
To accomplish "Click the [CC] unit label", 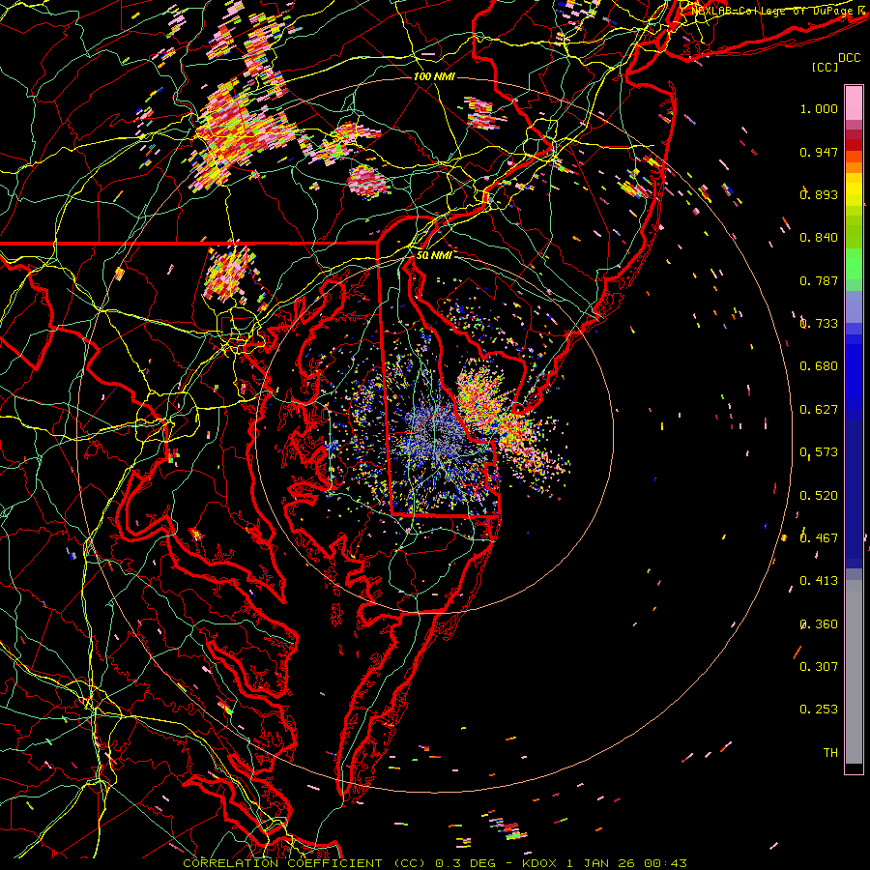I will (826, 67).
